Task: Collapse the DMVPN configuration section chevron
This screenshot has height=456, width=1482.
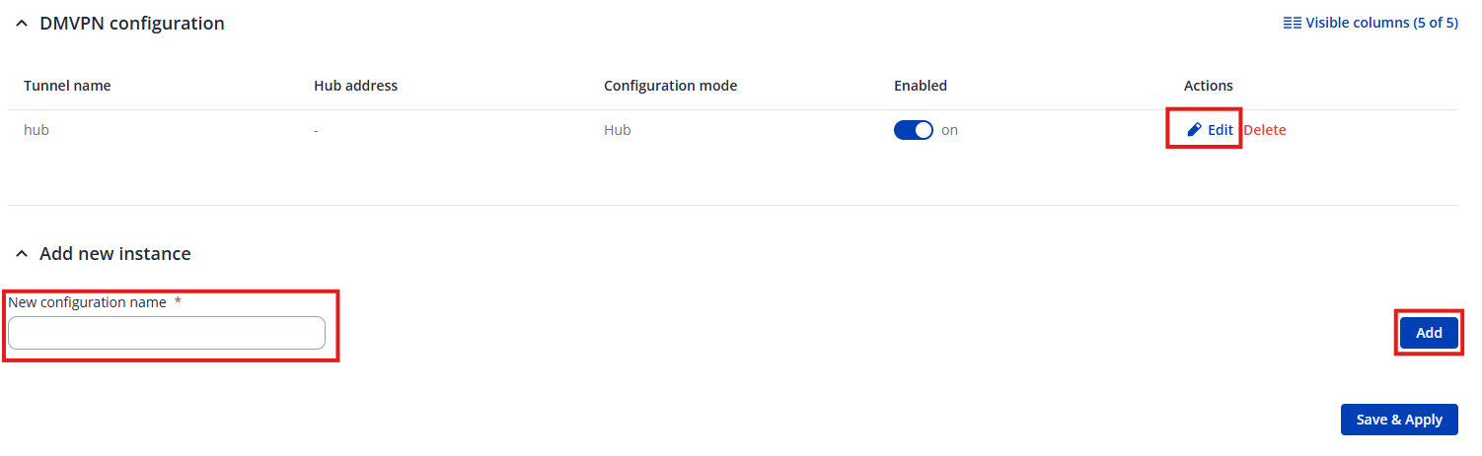Action: (22, 24)
